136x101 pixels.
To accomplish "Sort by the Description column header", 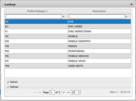I will 99,11.
